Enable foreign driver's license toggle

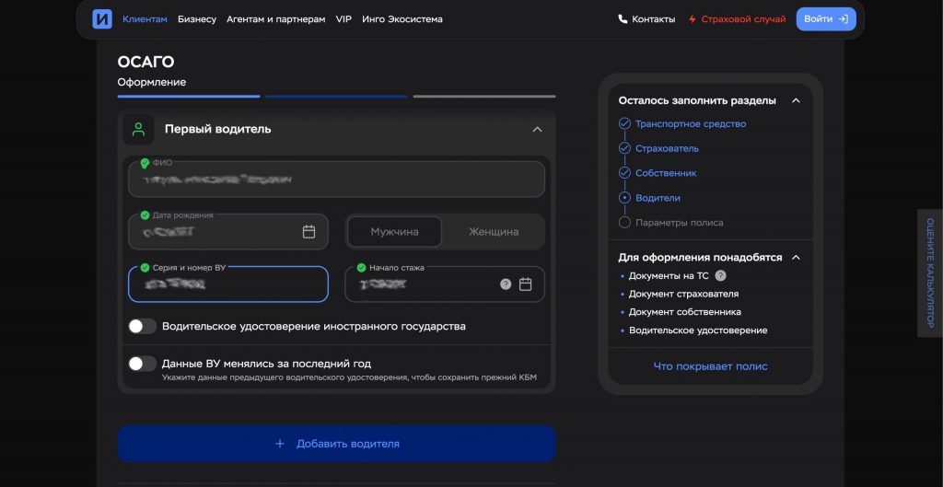142,326
